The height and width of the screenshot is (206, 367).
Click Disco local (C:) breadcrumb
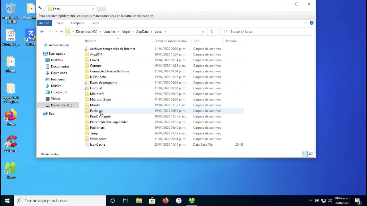click(87, 32)
